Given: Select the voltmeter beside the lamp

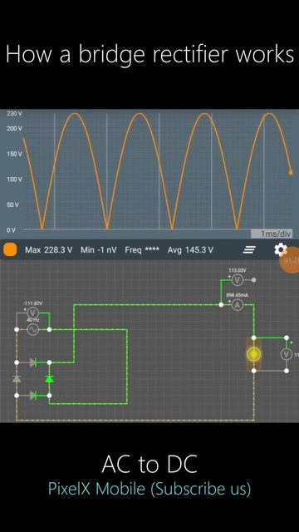Looking at the screenshot, I should click(x=287, y=354).
